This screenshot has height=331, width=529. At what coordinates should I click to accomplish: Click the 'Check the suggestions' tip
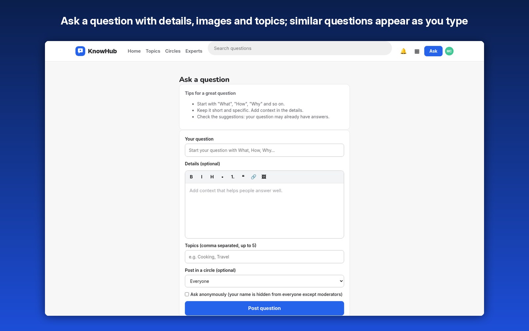pyautogui.click(x=263, y=117)
